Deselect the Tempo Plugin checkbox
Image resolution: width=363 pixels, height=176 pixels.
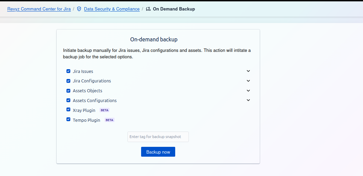pyautogui.click(x=68, y=120)
